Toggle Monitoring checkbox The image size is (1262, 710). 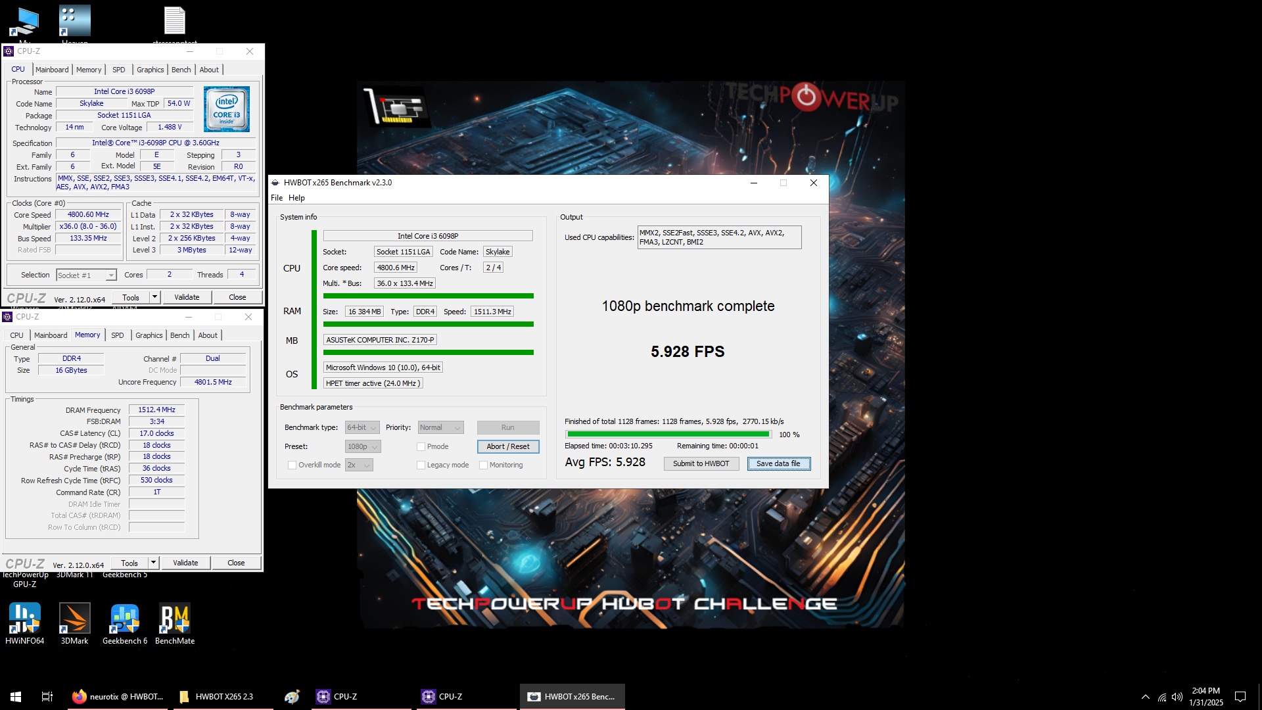[x=483, y=465]
